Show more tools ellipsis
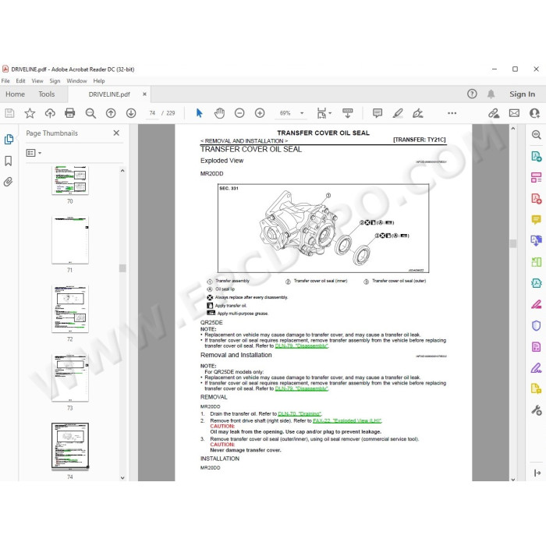Image resolution: width=546 pixels, height=546 pixels. [452, 113]
